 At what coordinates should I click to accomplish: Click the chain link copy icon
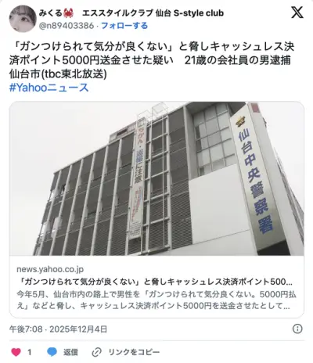[96, 352]
